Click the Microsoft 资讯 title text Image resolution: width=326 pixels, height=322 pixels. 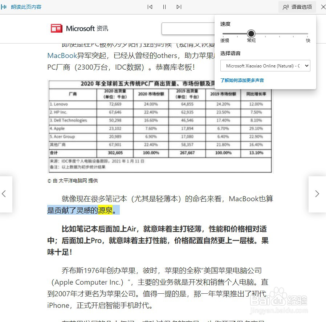[x=87, y=28]
